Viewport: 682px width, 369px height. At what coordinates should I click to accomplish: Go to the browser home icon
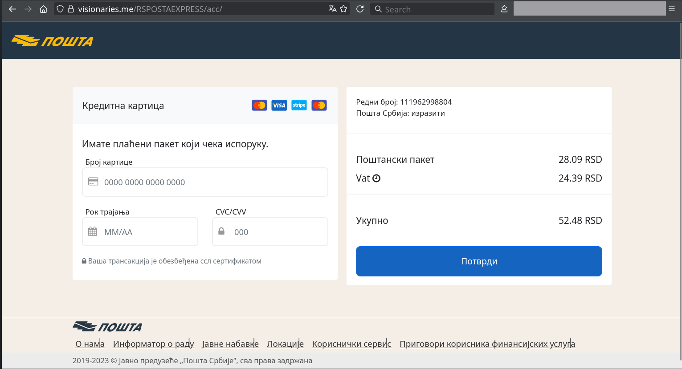43,9
